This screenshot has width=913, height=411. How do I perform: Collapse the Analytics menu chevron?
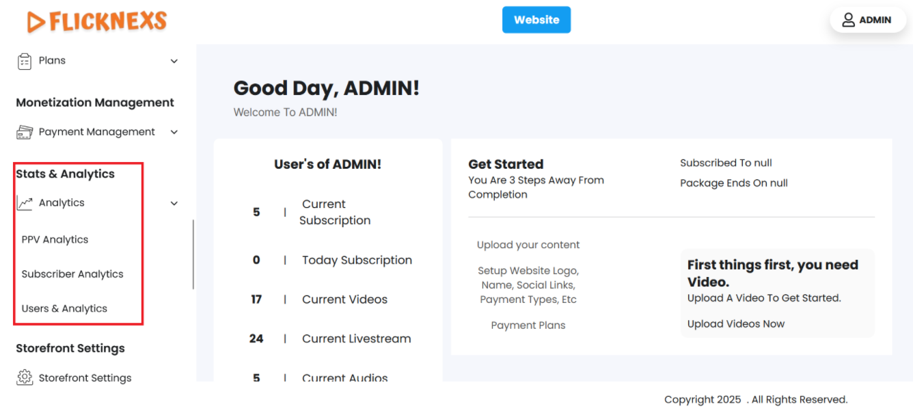click(x=174, y=203)
